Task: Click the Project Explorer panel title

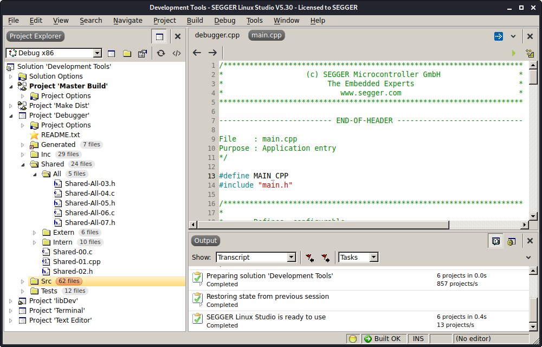Action: [x=35, y=36]
